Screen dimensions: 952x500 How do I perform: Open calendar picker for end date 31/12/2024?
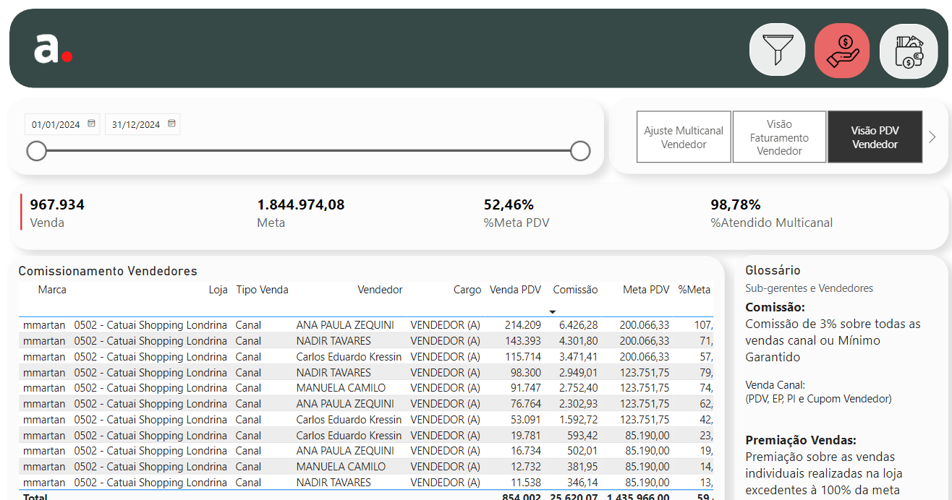[x=171, y=124]
